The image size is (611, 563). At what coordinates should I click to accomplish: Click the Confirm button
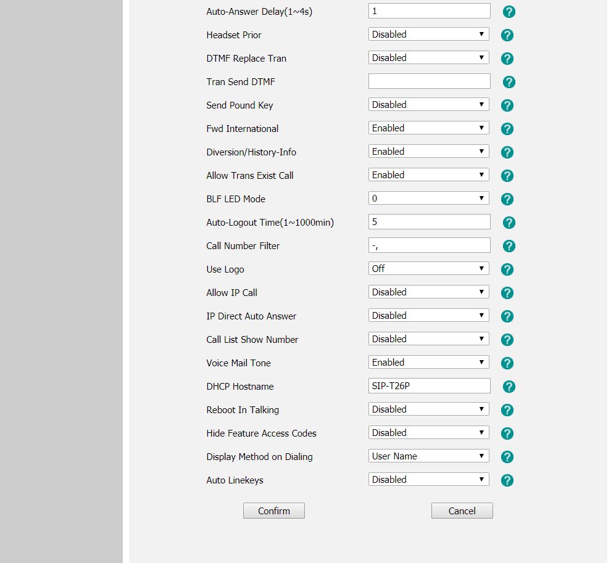click(274, 511)
